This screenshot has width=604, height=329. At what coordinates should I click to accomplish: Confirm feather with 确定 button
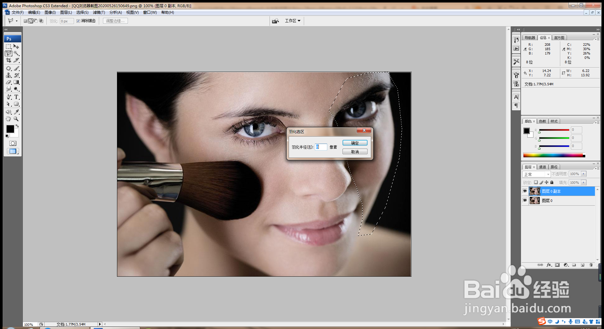[355, 143]
